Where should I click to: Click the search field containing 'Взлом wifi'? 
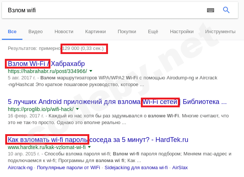point(120,10)
